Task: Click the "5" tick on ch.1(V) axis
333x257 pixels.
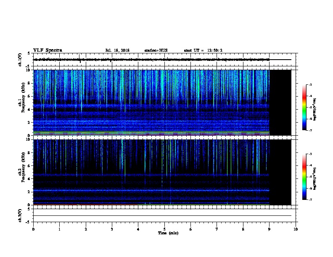Action: point(29,53)
